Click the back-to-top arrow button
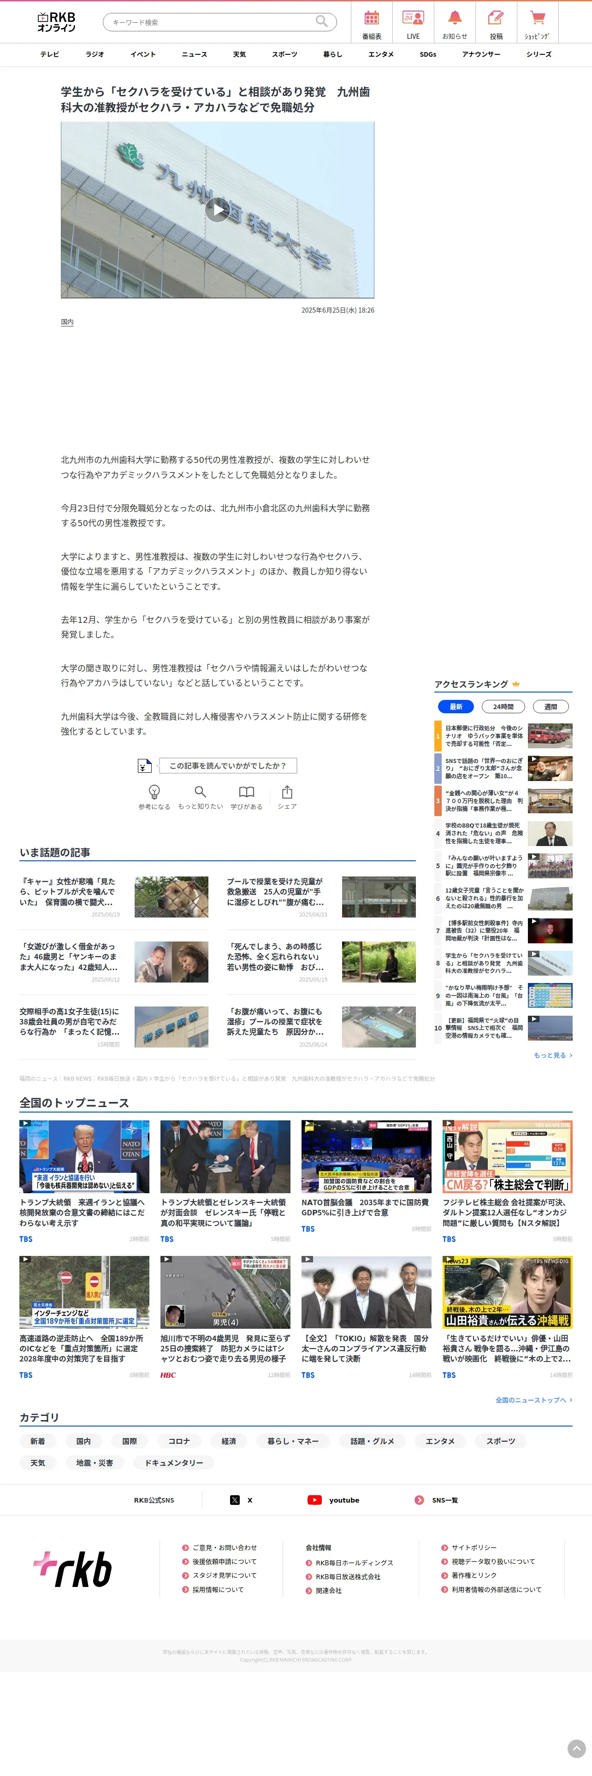The image size is (592, 1776). click(576, 1748)
